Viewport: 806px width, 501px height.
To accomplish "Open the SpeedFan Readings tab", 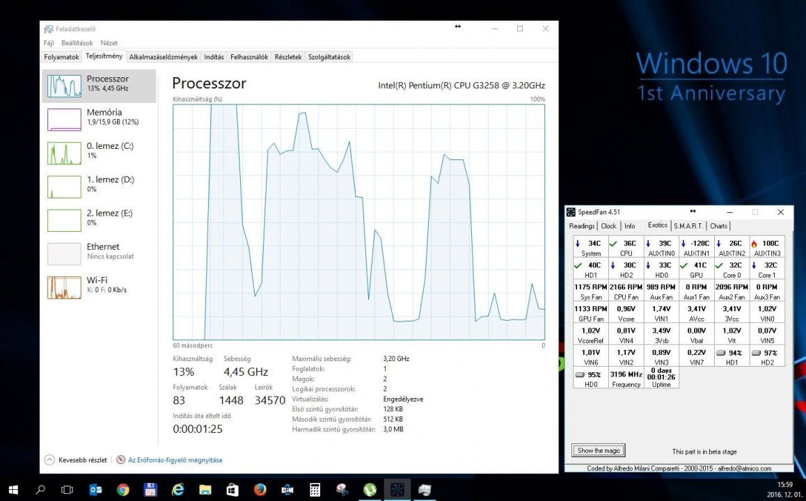I will click(582, 226).
